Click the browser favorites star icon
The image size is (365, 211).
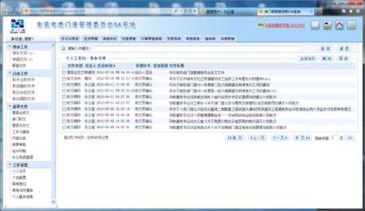coord(351,11)
